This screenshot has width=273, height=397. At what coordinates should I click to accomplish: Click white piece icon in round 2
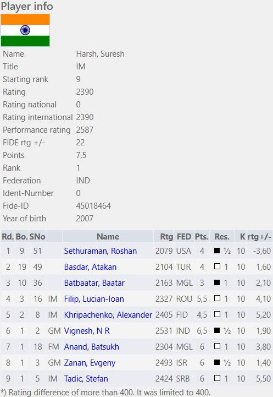click(x=217, y=267)
